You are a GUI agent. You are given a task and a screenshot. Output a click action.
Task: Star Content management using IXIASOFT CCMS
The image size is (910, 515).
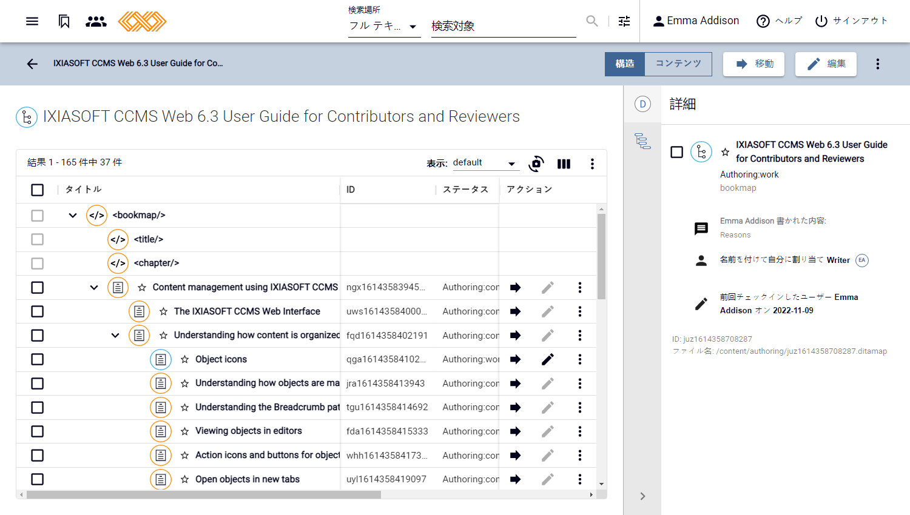[x=142, y=287]
